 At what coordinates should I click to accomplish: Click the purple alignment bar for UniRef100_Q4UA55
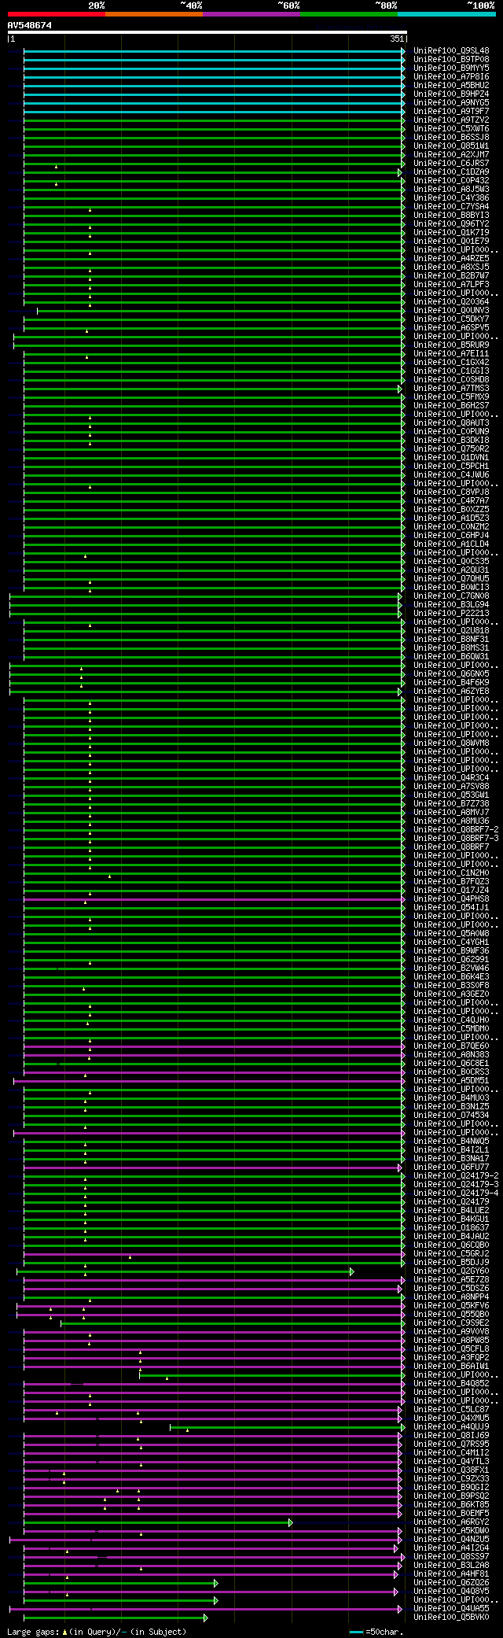point(205,1609)
